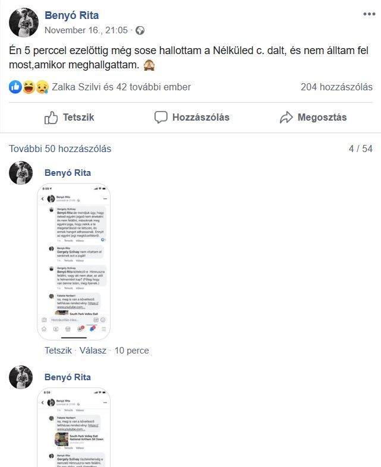The height and width of the screenshot is (467, 381).
Task: Show list: Zalka Szilvi és 42 további ember
Action: (x=121, y=87)
